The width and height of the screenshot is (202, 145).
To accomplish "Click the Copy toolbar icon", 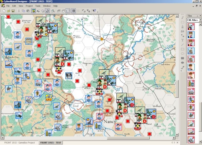I will [x=23, y=11].
